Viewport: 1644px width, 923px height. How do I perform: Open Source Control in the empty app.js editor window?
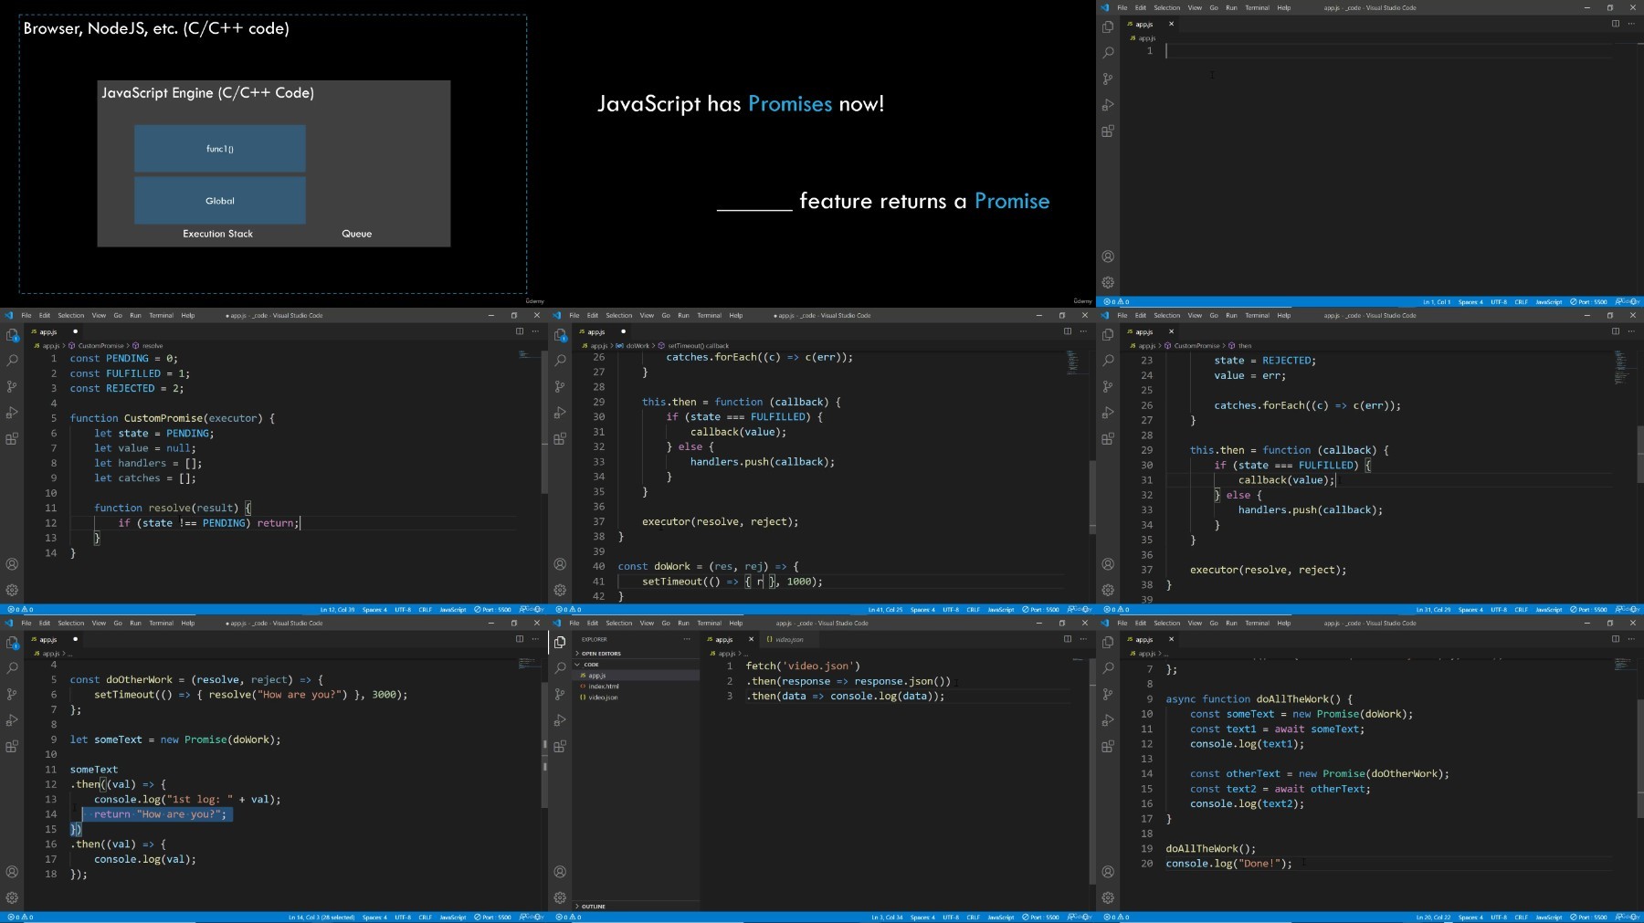[1108, 79]
